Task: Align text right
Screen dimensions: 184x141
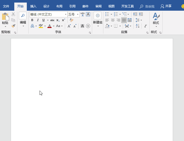Action: tap(118, 20)
